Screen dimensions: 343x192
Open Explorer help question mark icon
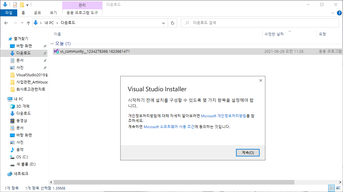click(339, 13)
